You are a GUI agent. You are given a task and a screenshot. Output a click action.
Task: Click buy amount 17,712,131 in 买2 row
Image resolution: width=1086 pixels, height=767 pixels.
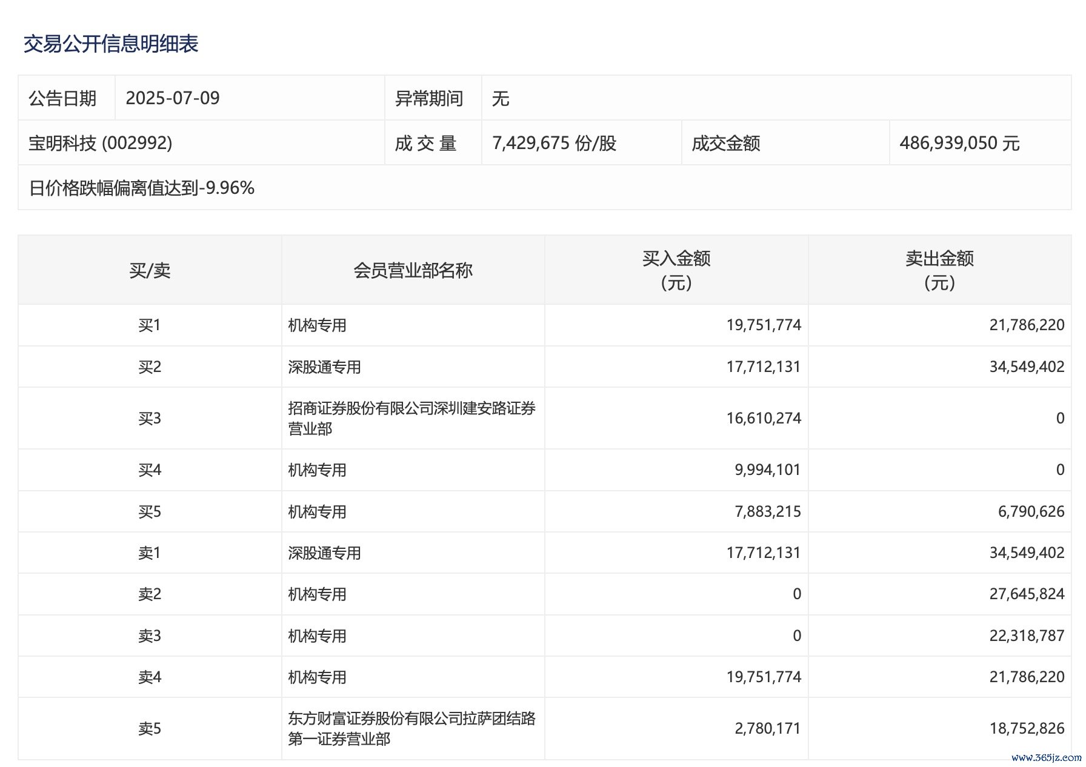point(764,367)
